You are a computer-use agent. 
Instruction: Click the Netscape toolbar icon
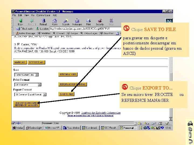point(77,22)
